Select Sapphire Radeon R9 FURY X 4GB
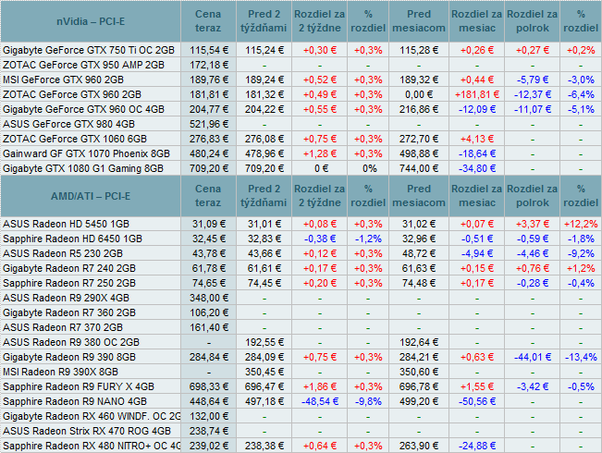The height and width of the screenshot is (453, 602). (x=79, y=386)
